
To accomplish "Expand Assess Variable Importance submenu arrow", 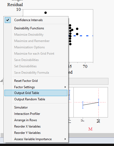I will pyautogui.click(x=65, y=139).
